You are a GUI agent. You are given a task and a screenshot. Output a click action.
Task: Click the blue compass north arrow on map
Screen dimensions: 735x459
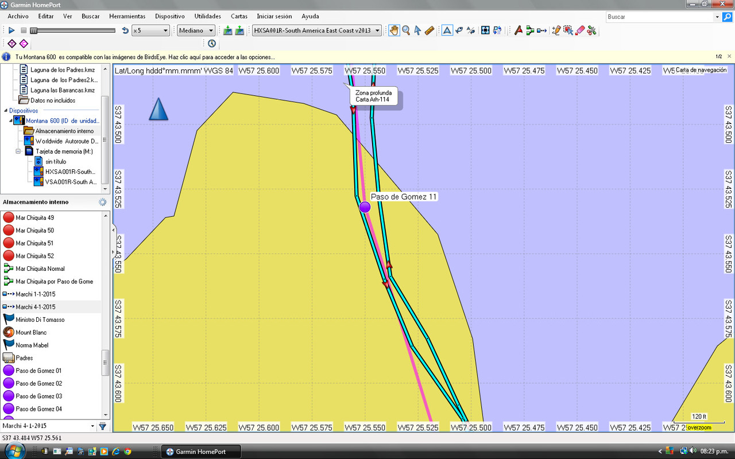pyautogui.click(x=158, y=109)
